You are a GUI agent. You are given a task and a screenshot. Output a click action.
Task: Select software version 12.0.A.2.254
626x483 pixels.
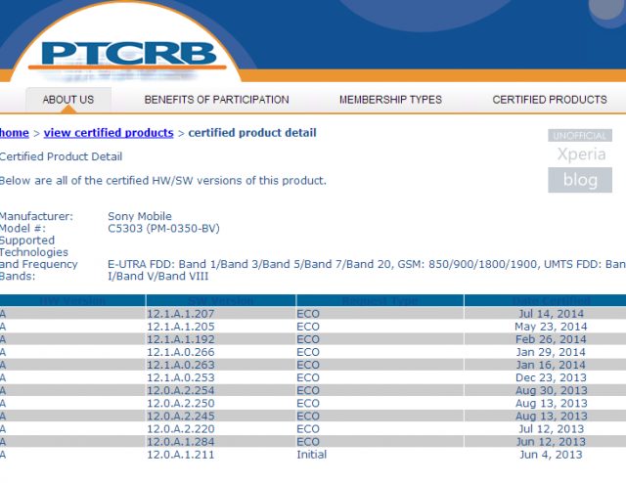180,390
